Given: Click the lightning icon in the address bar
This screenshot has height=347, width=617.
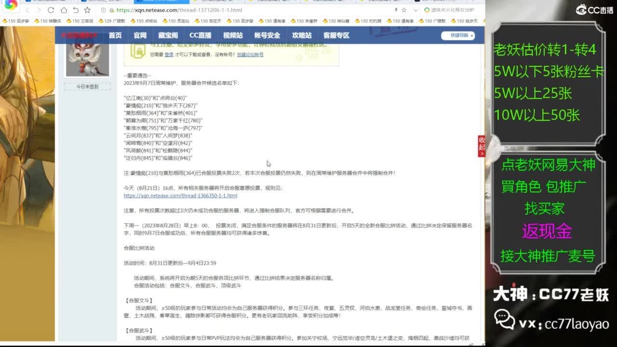Looking at the screenshot, I should click(396, 10).
